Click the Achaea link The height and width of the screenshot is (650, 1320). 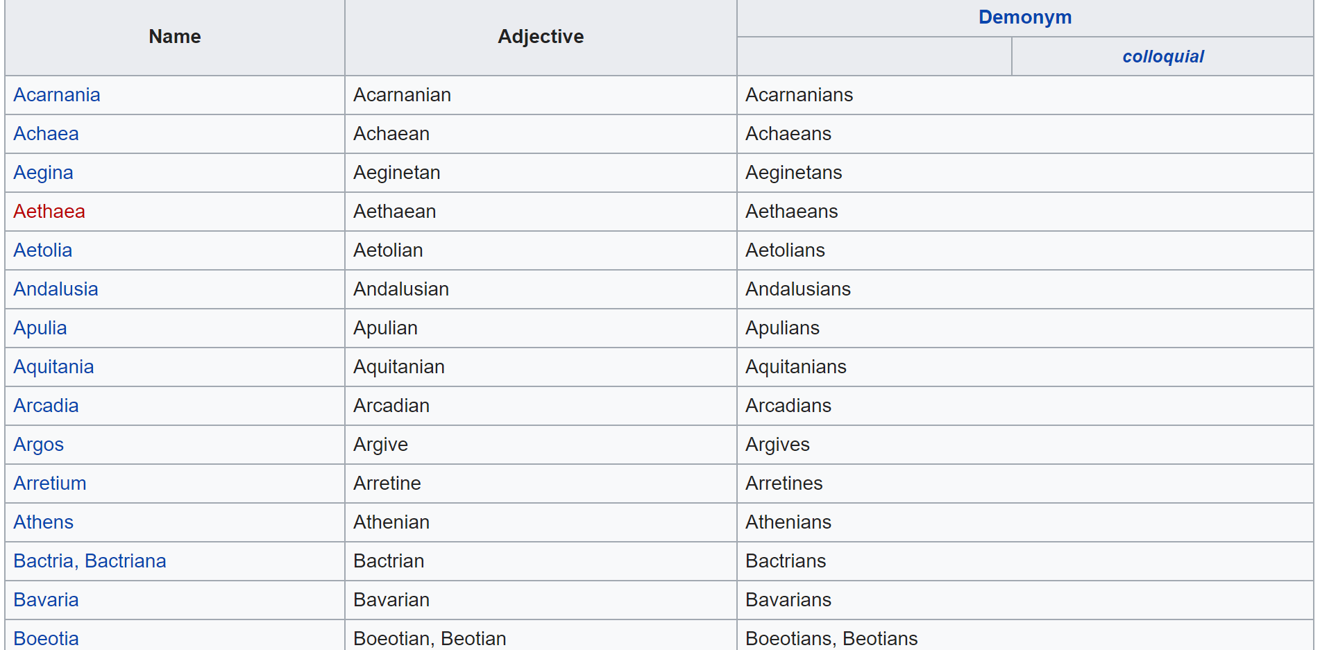pyautogui.click(x=46, y=134)
